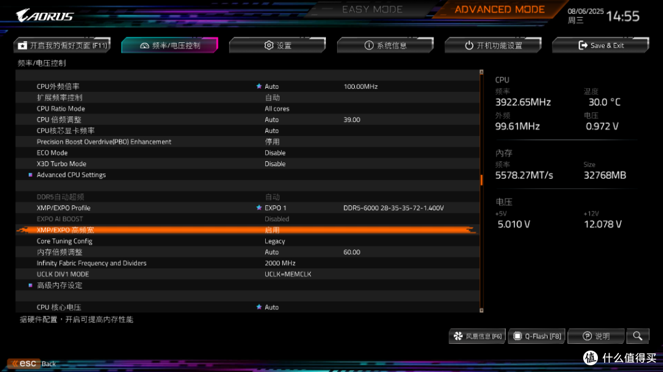Open favorites page (F11) tab
Screen dimensions: 663x372
pyautogui.click(x=62, y=45)
